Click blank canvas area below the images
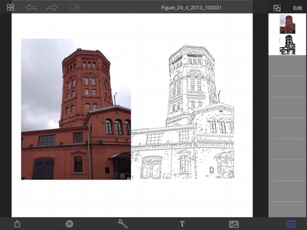 point(132,198)
